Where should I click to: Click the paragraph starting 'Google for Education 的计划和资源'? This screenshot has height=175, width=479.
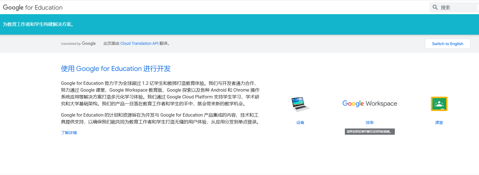pos(160,118)
